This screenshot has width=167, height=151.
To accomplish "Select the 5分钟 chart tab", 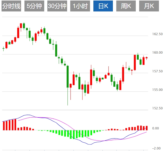I will (x=34, y=6).
